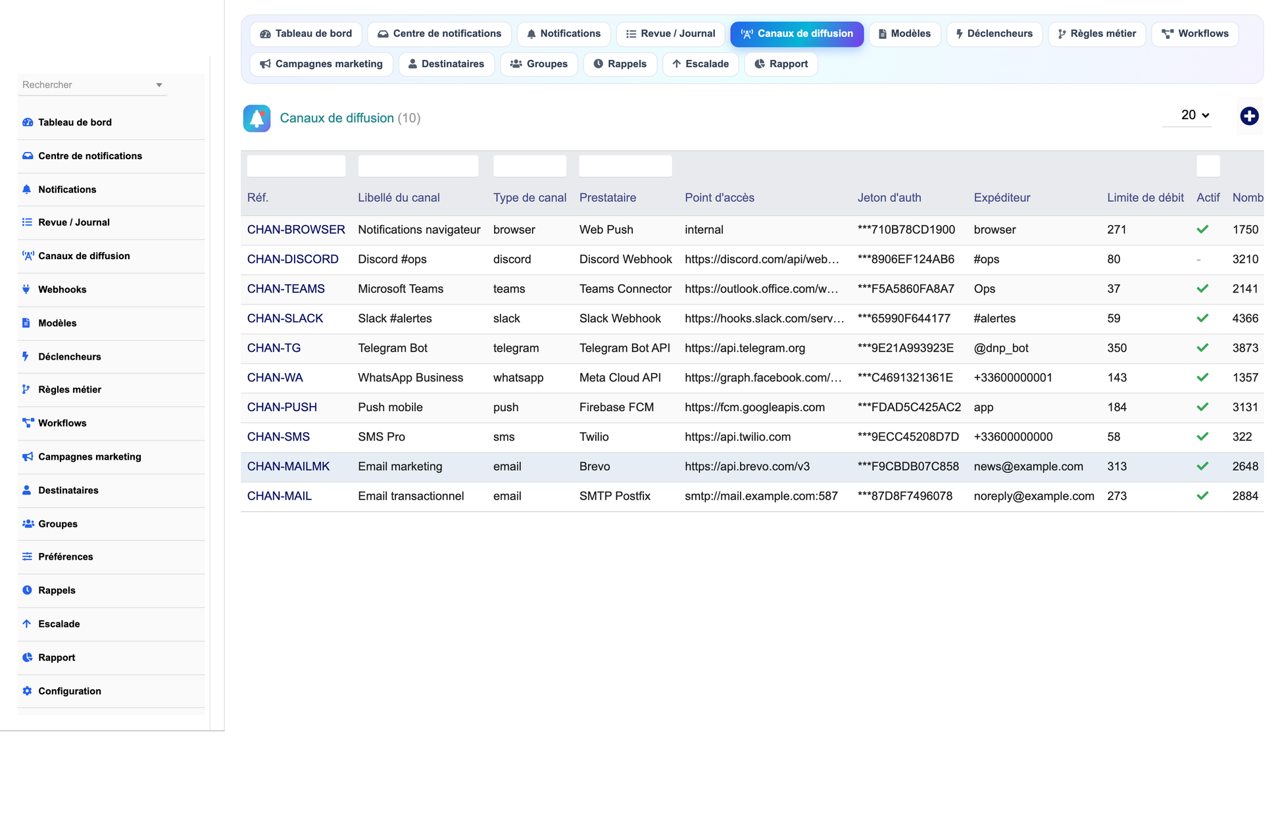Switch to the Tableau de bord tab
Image resolution: width=1280 pixels, height=832 pixels.
pos(306,34)
